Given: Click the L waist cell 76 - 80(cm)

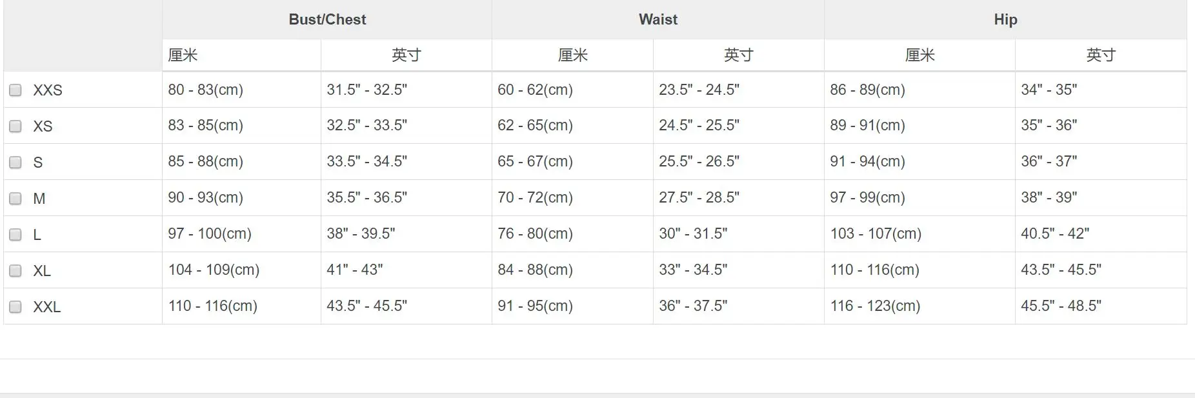Looking at the screenshot, I should (x=535, y=234).
